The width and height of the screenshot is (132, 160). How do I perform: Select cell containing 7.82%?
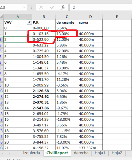coord(67,137)
